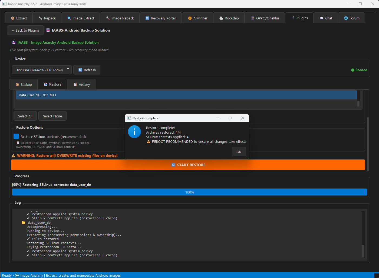Open the device selection dropdown
The height and width of the screenshot is (278, 379).
41,70
